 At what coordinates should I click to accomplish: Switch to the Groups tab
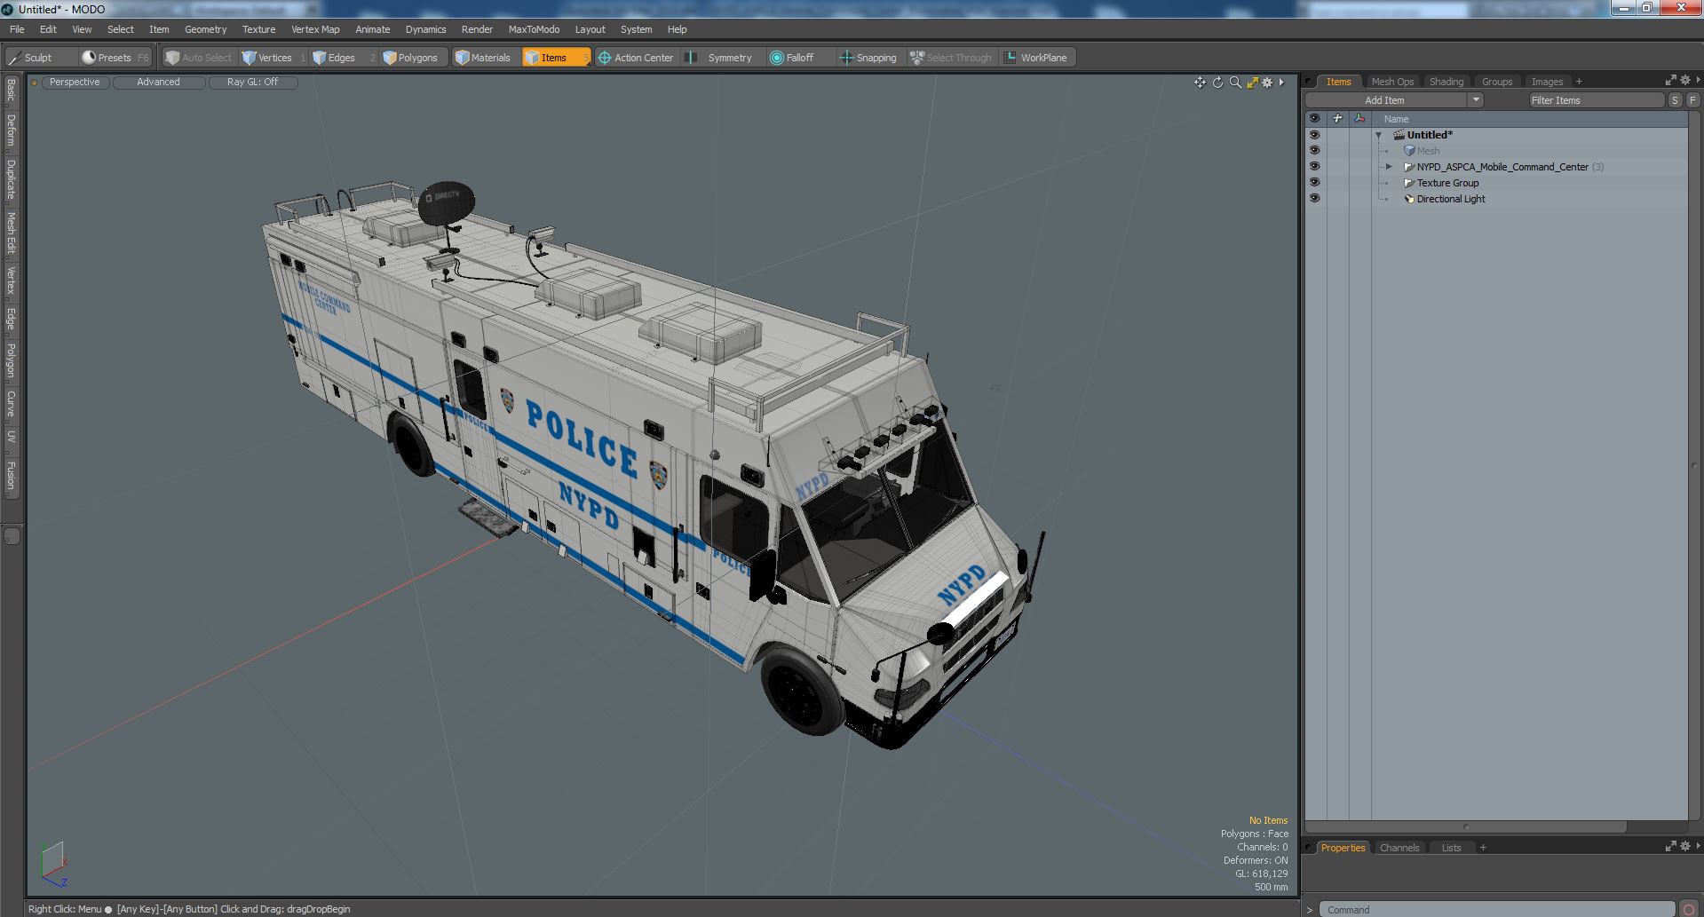[1497, 82]
